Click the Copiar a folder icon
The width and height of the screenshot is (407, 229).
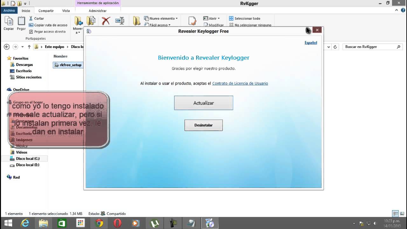91,21
